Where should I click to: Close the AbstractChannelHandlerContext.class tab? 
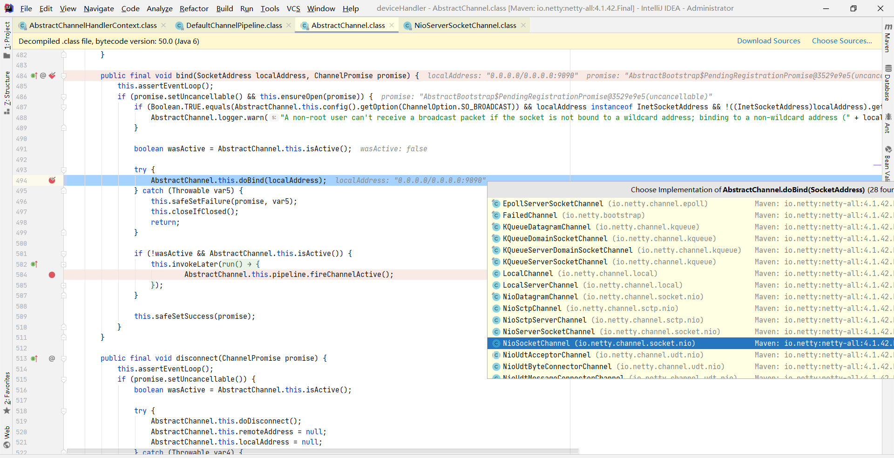point(163,25)
